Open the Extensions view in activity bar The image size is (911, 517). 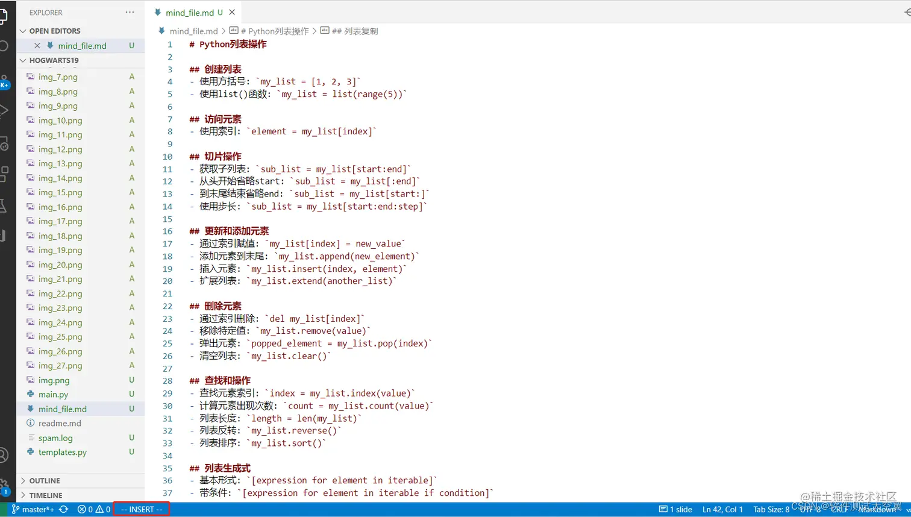pos(4,174)
